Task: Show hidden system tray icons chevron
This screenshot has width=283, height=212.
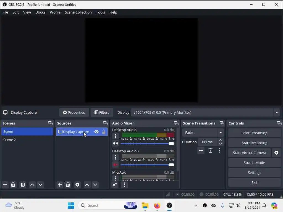Action: (196, 205)
